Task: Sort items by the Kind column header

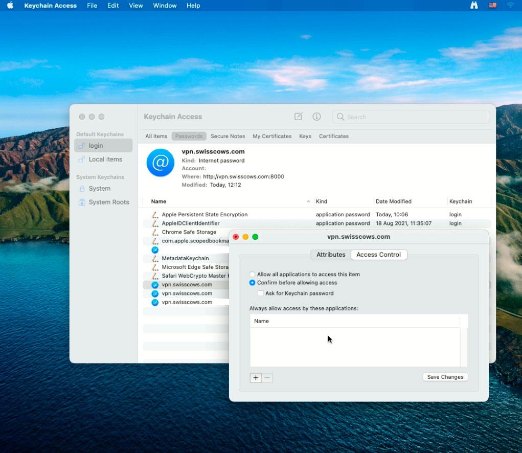Action: 321,201
